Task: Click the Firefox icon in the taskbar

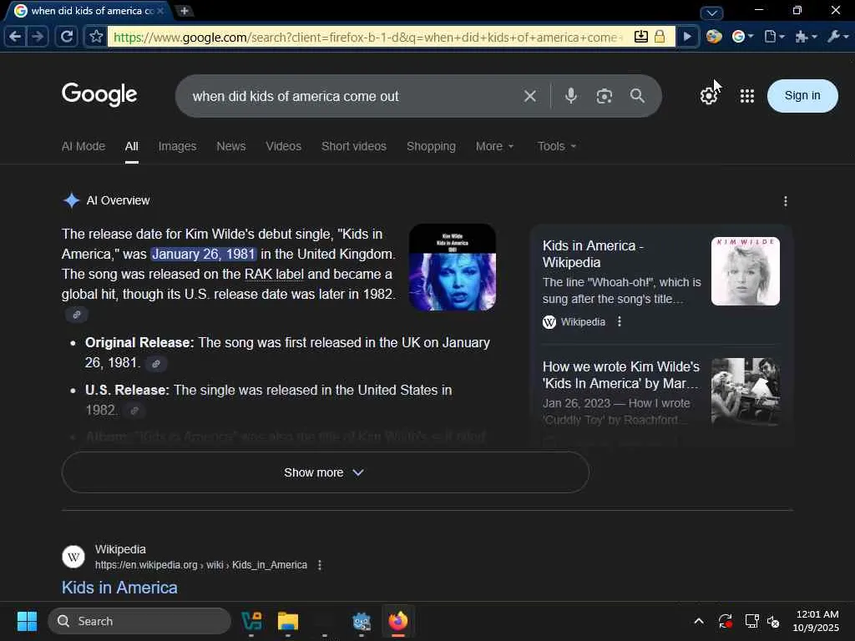Action: (398, 621)
